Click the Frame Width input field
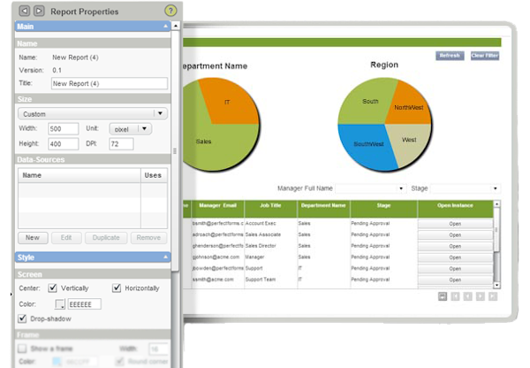 pyautogui.click(x=158, y=349)
